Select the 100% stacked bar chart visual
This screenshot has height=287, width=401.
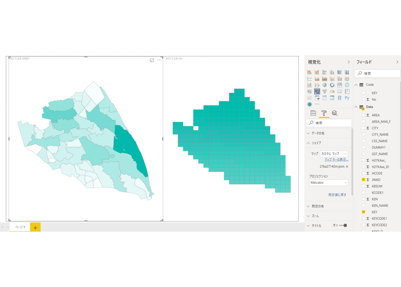pos(340,72)
